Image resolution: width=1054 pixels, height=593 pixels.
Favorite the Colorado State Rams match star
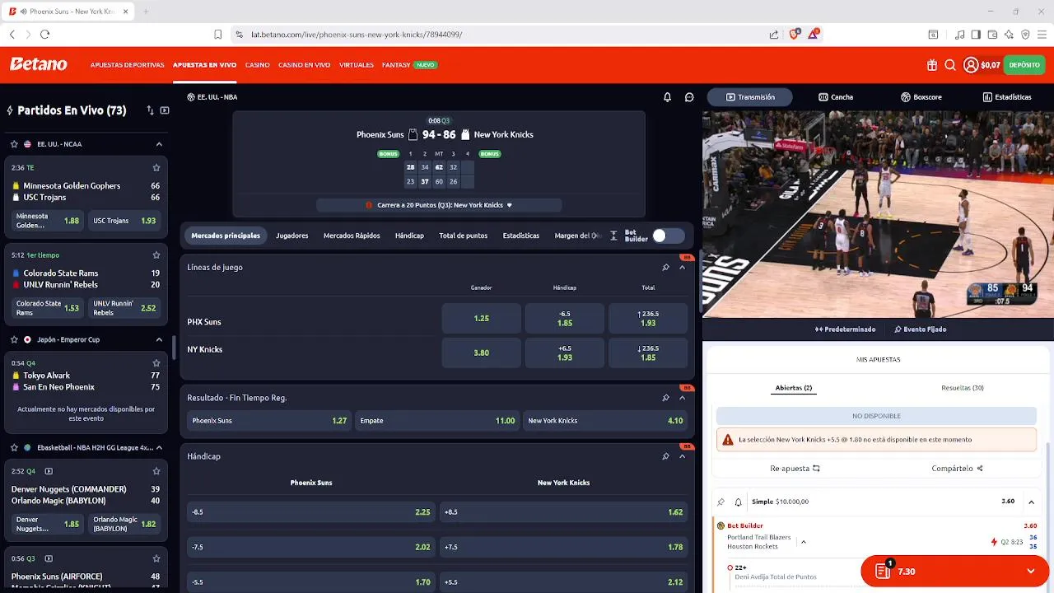tap(156, 255)
